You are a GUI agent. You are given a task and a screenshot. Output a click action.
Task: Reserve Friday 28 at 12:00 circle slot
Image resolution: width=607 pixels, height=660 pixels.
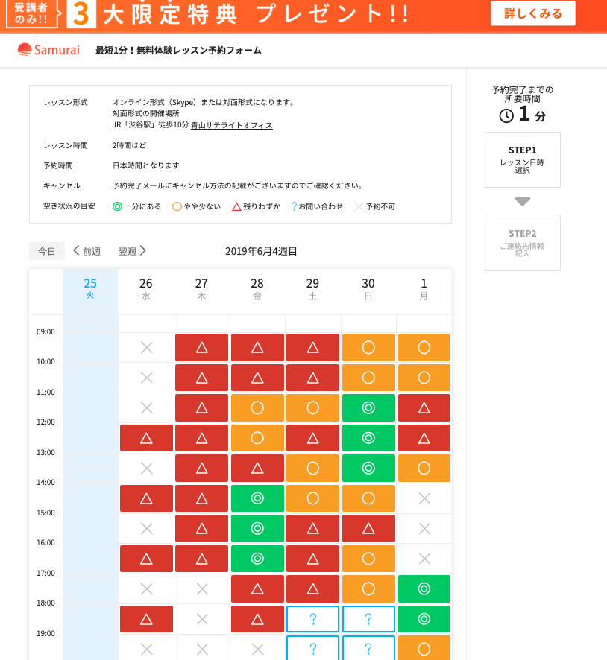pos(257,438)
